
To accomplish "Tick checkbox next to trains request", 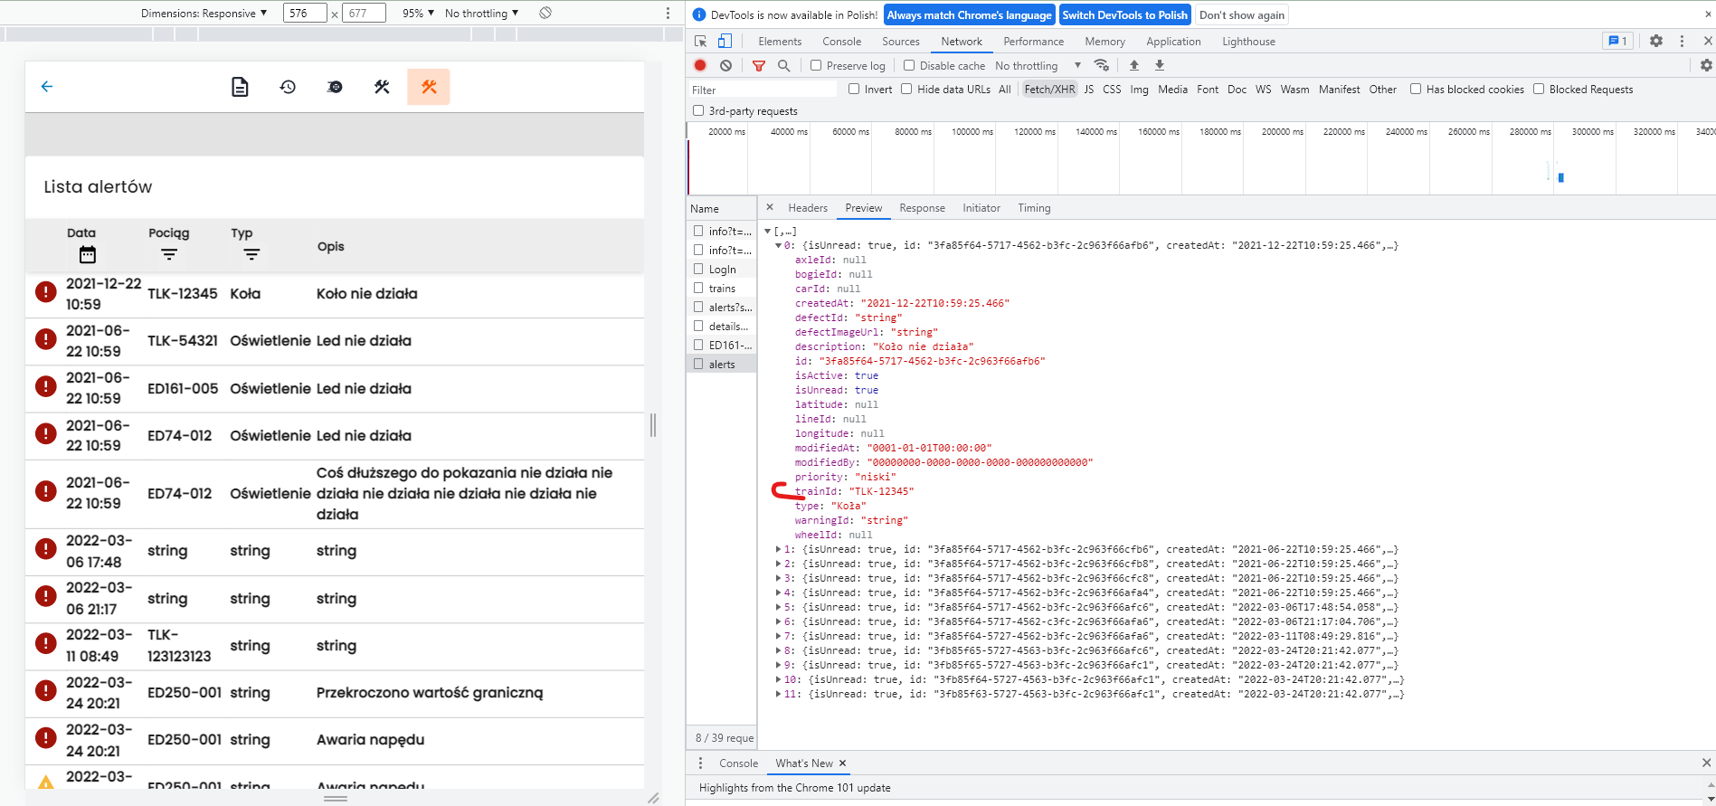I will 698,288.
